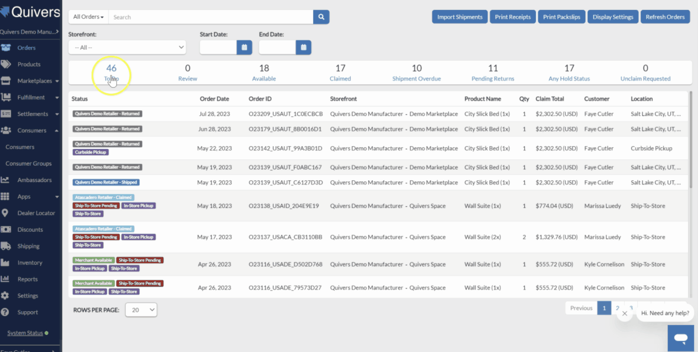Sort by Claim Total column header
Screen dimensions: 698x352
click(x=550, y=99)
